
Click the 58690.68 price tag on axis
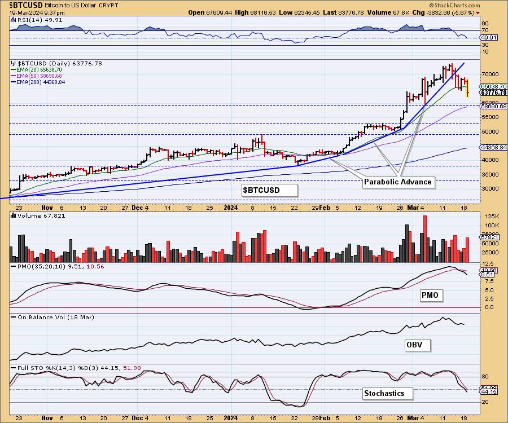pos(493,106)
